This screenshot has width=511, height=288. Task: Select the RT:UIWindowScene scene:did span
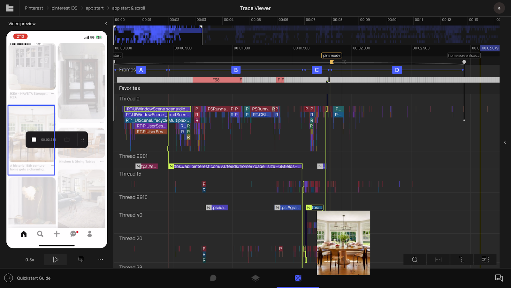(x=157, y=109)
